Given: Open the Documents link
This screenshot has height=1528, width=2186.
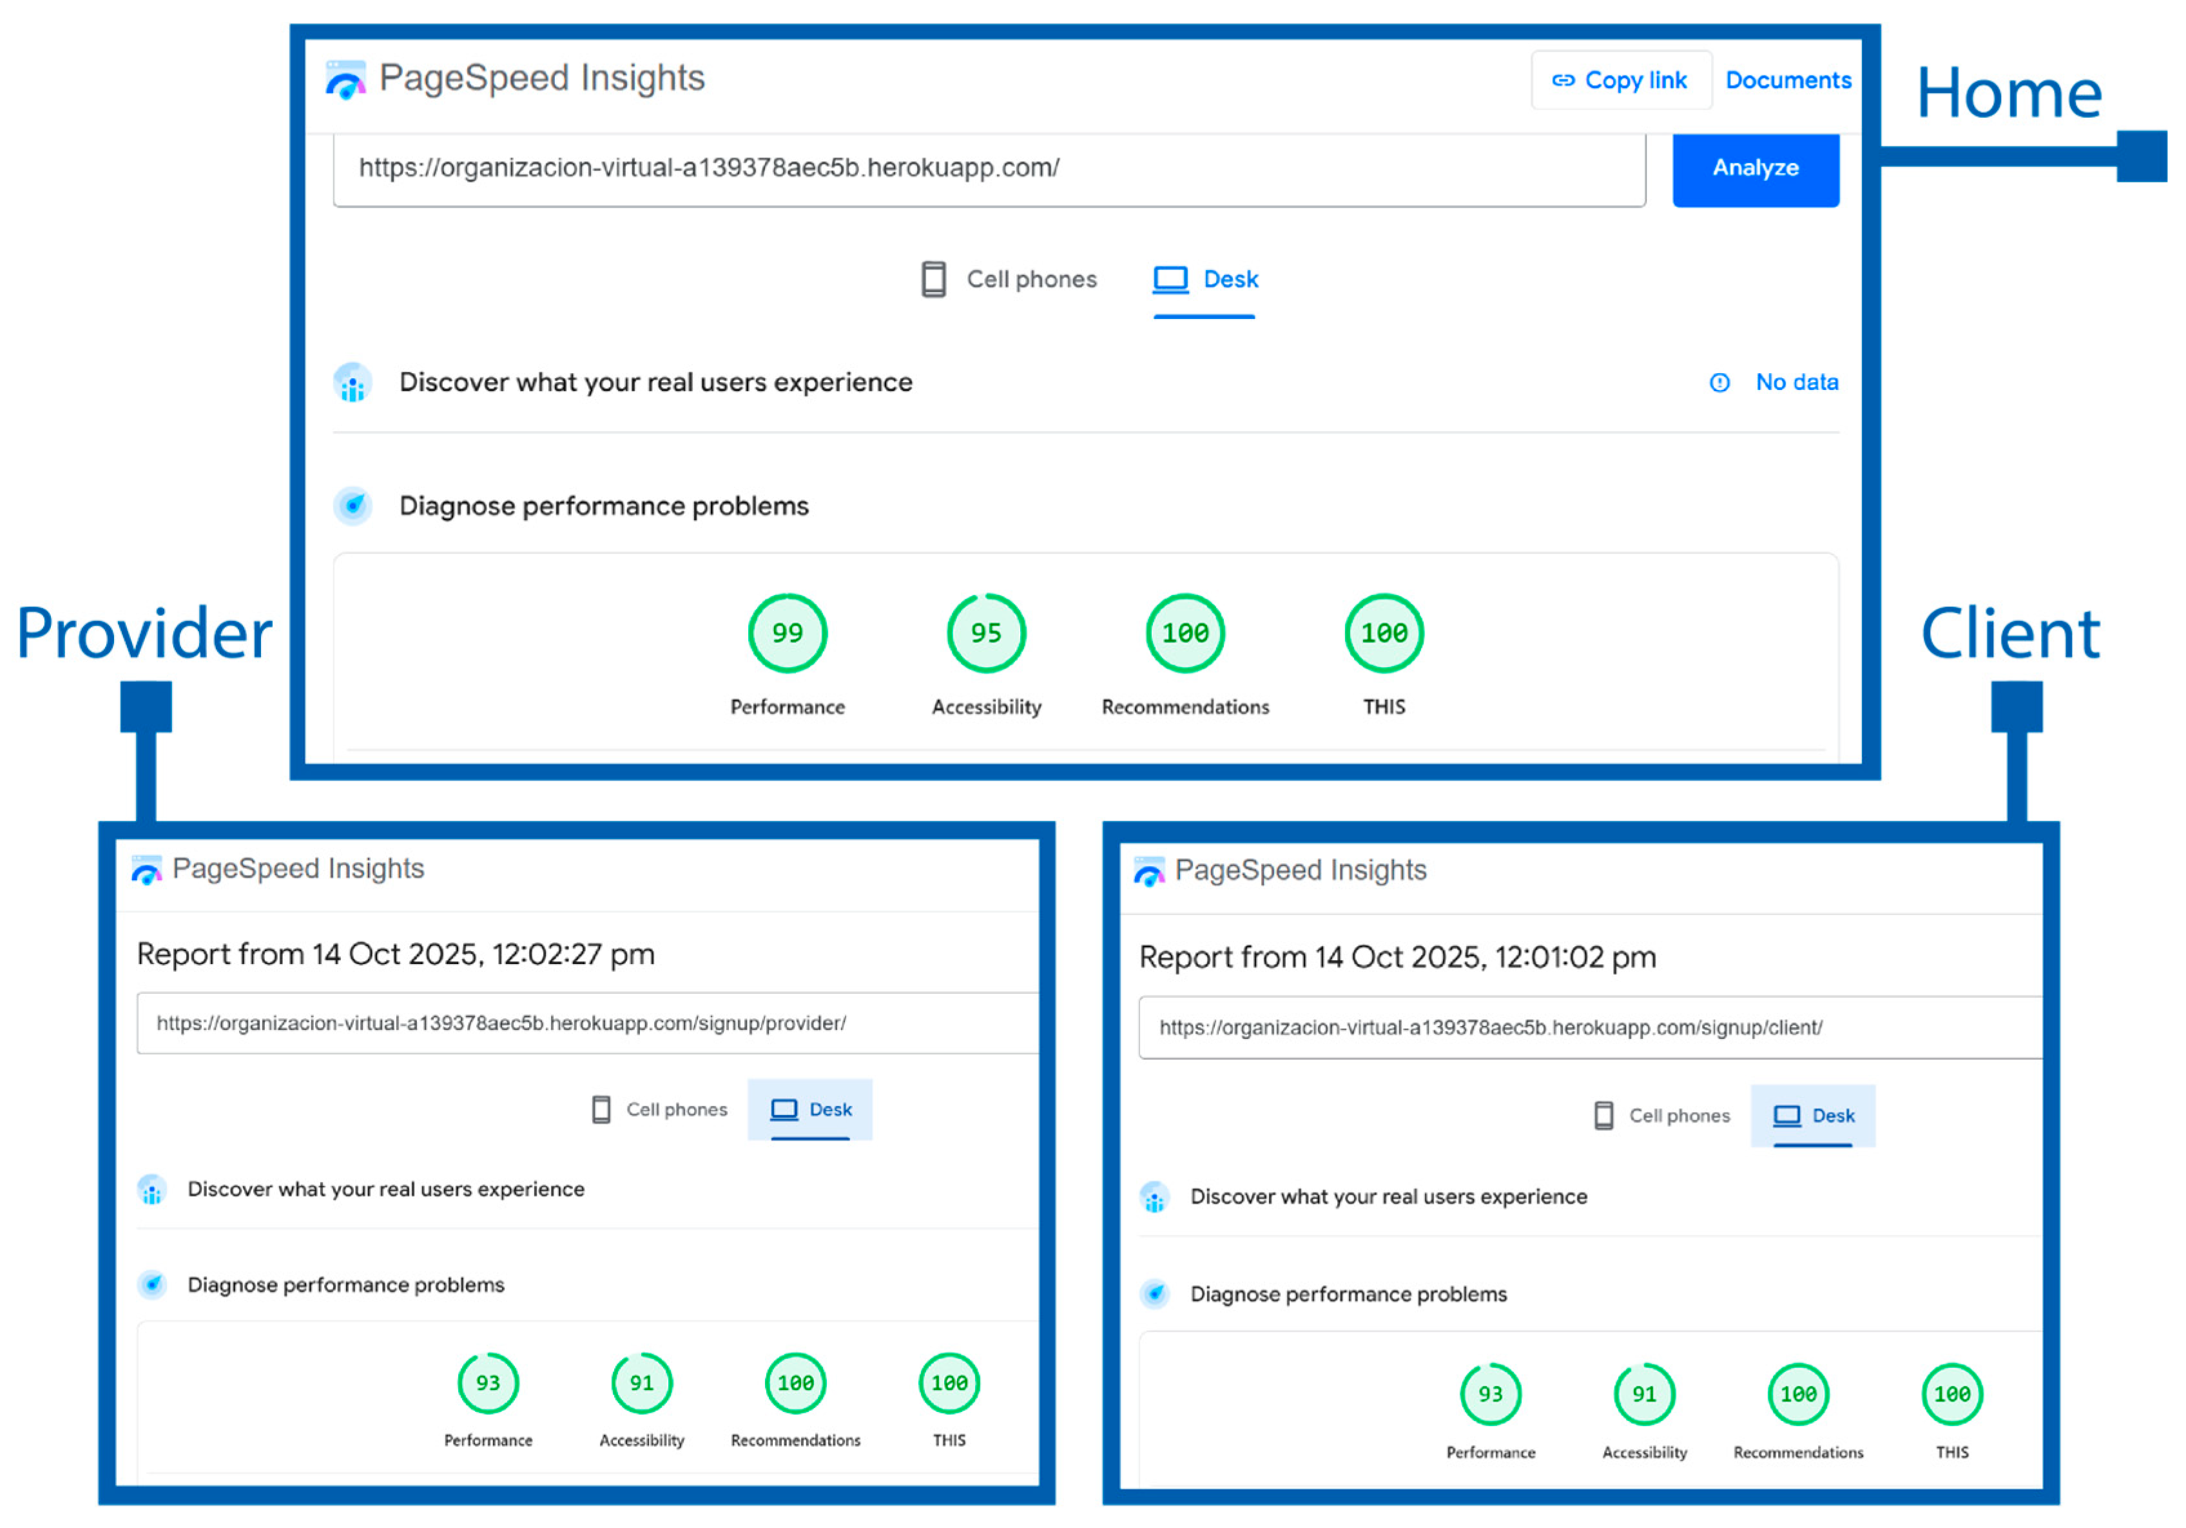Looking at the screenshot, I should [x=1788, y=81].
